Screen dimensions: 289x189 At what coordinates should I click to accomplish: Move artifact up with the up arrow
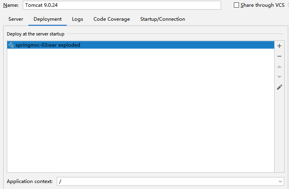[x=279, y=67]
